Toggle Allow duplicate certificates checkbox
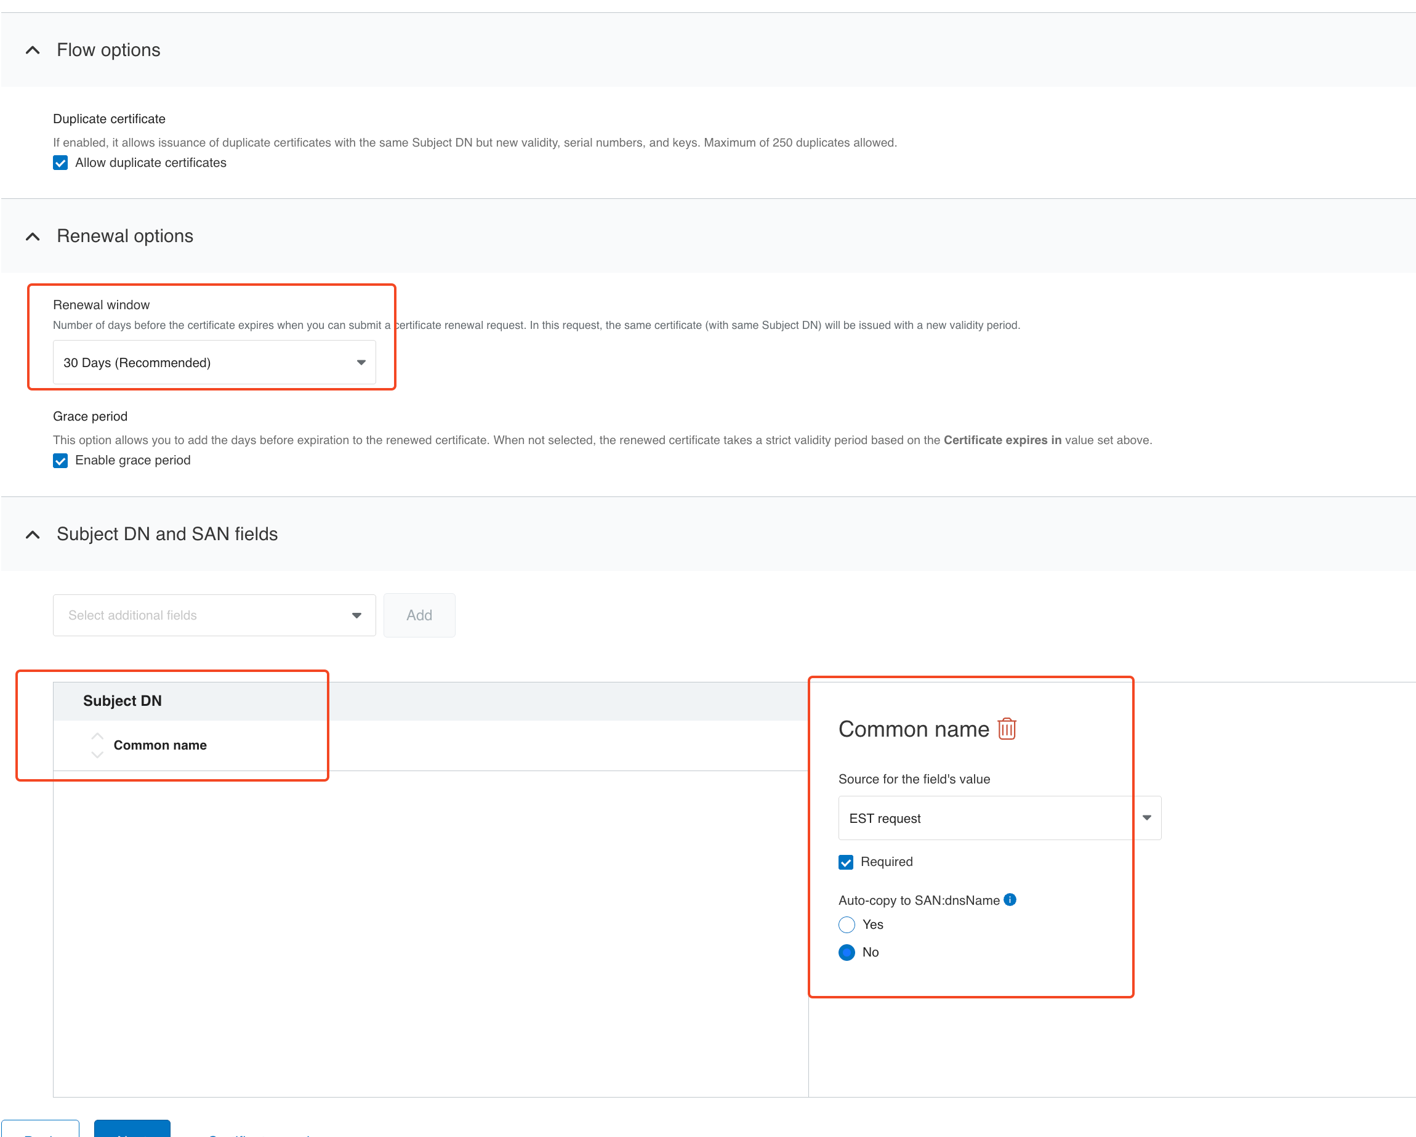This screenshot has width=1416, height=1137. pyautogui.click(x=60, y=163)
